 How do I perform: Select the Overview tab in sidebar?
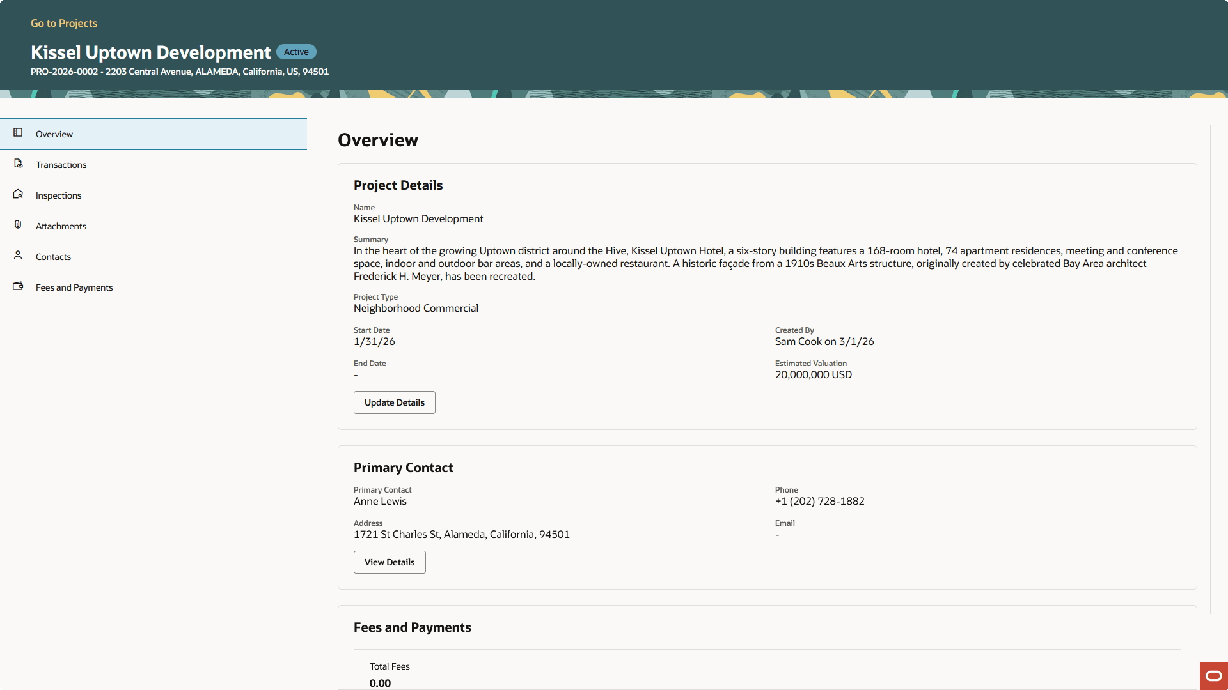(54, 134)
